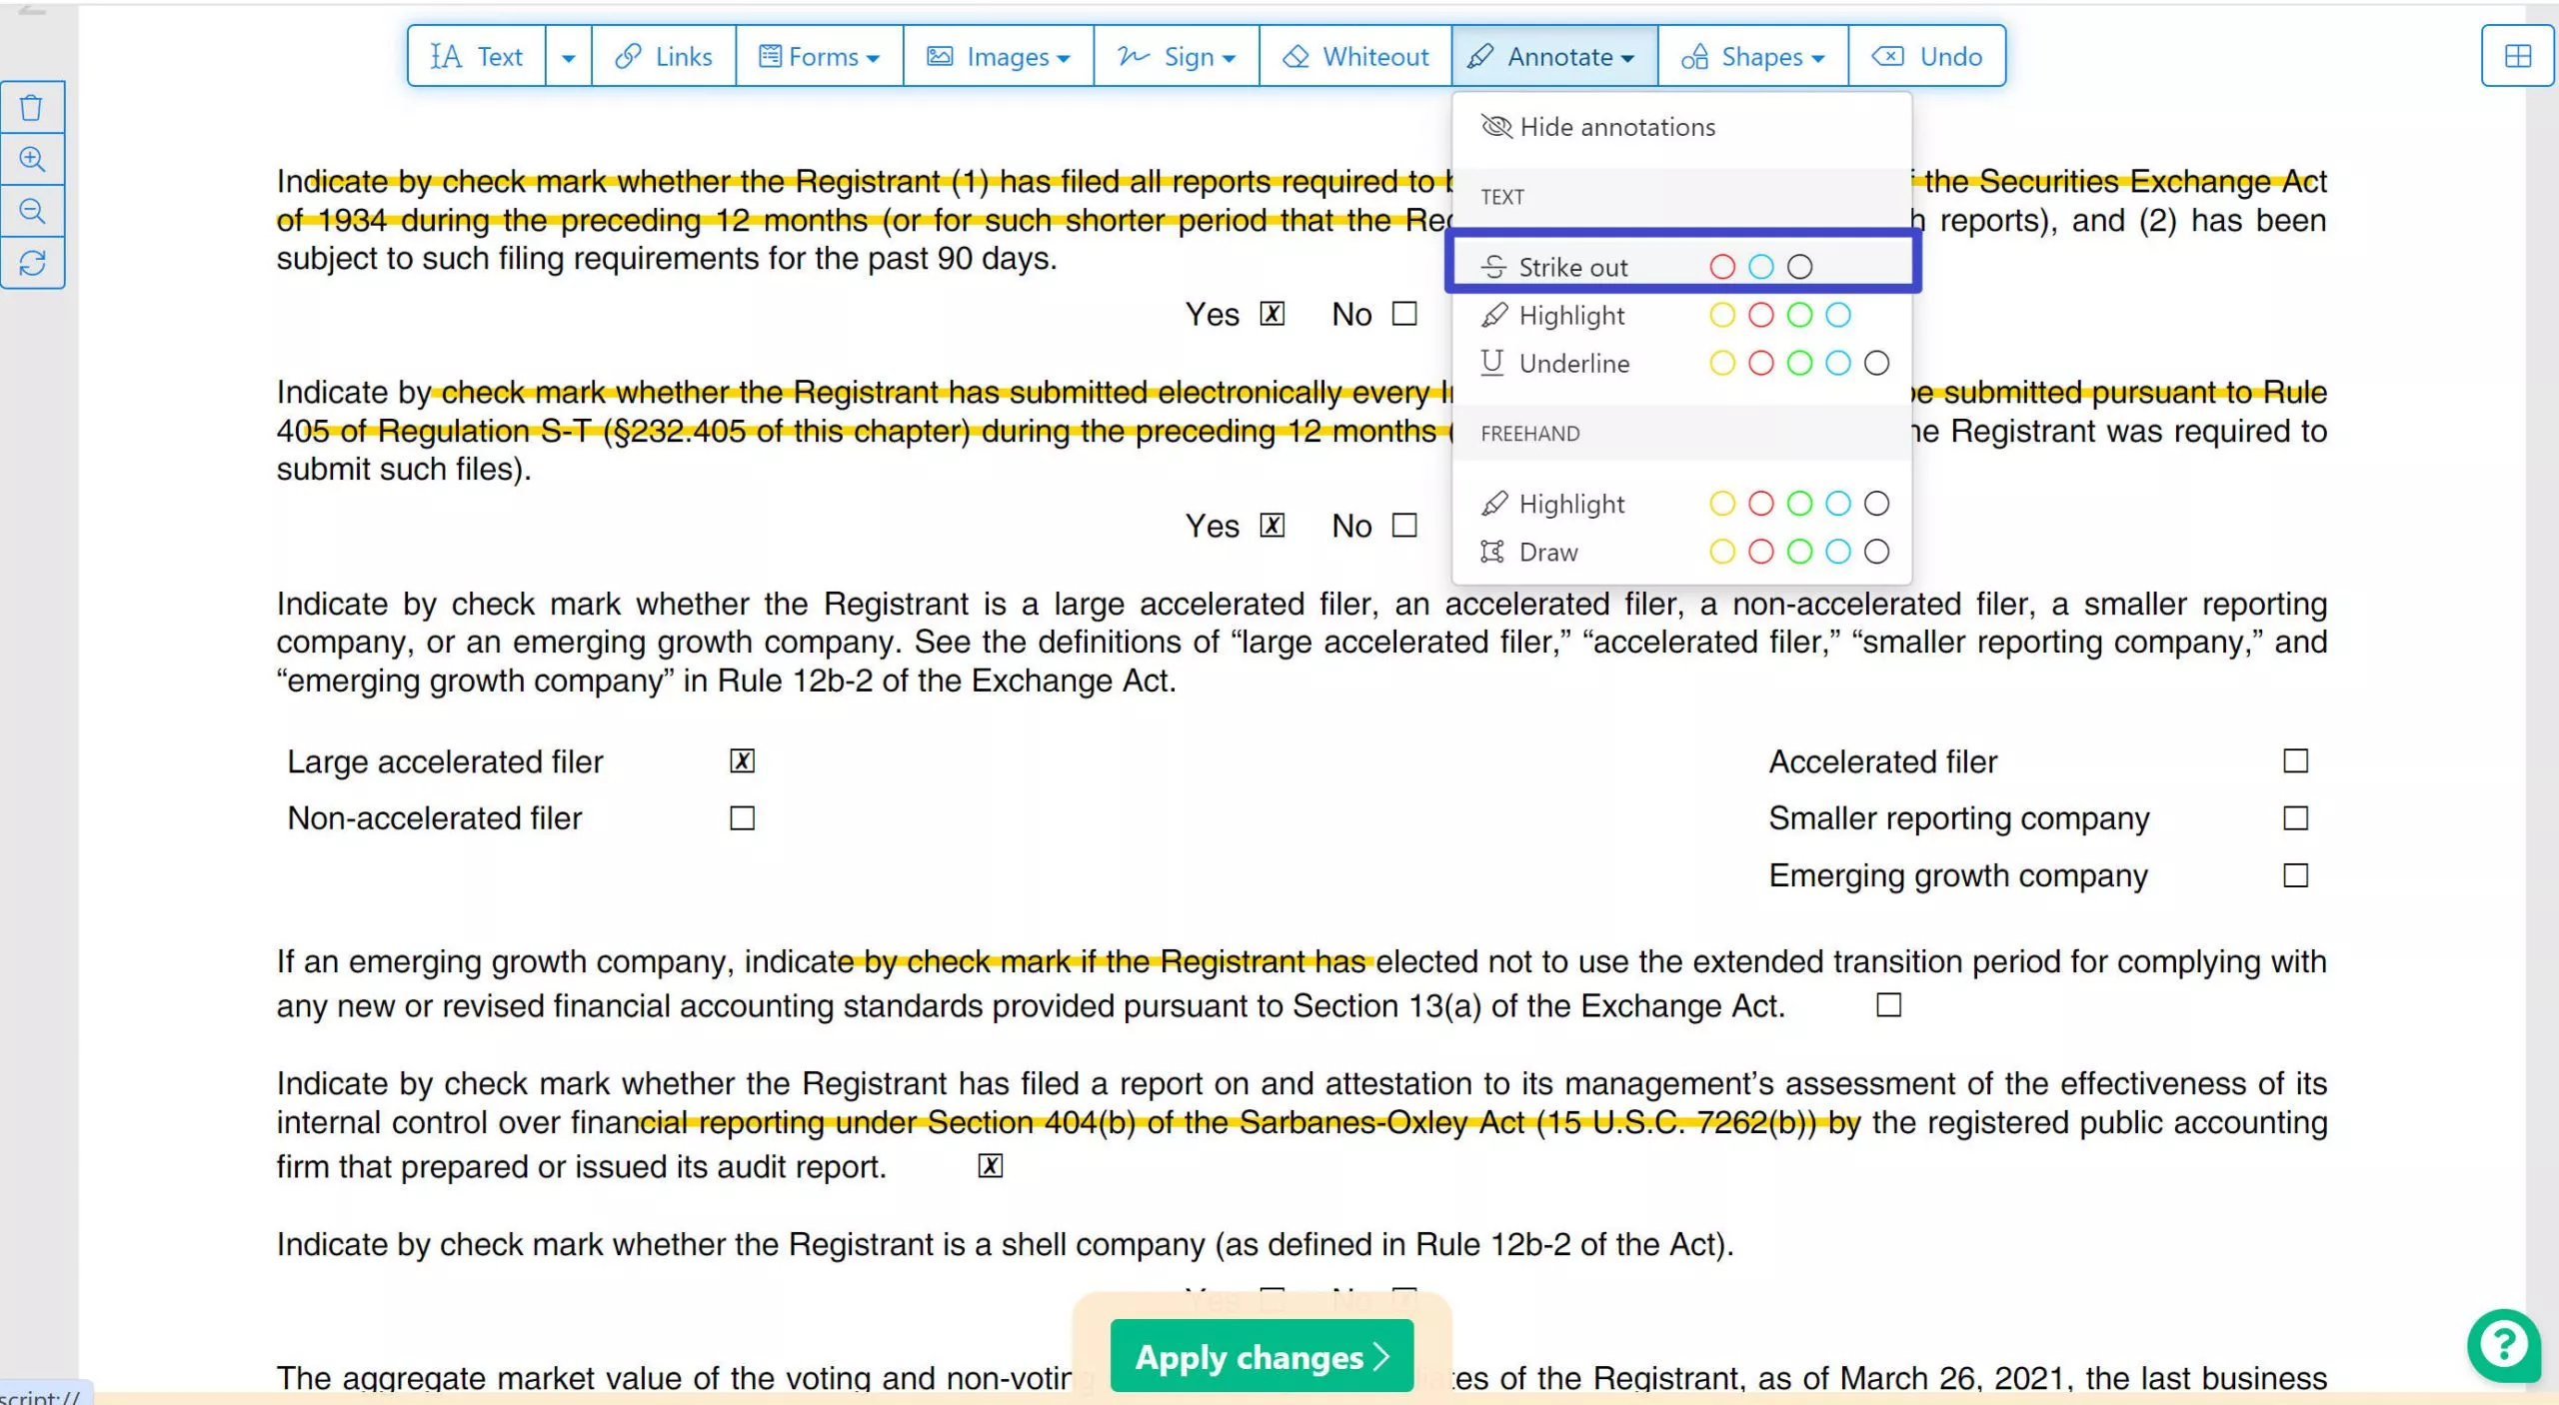The image size is (2559, 1405).
Task: Click the Shapes tool in toolbar
Action: [x=1749, y=55]
